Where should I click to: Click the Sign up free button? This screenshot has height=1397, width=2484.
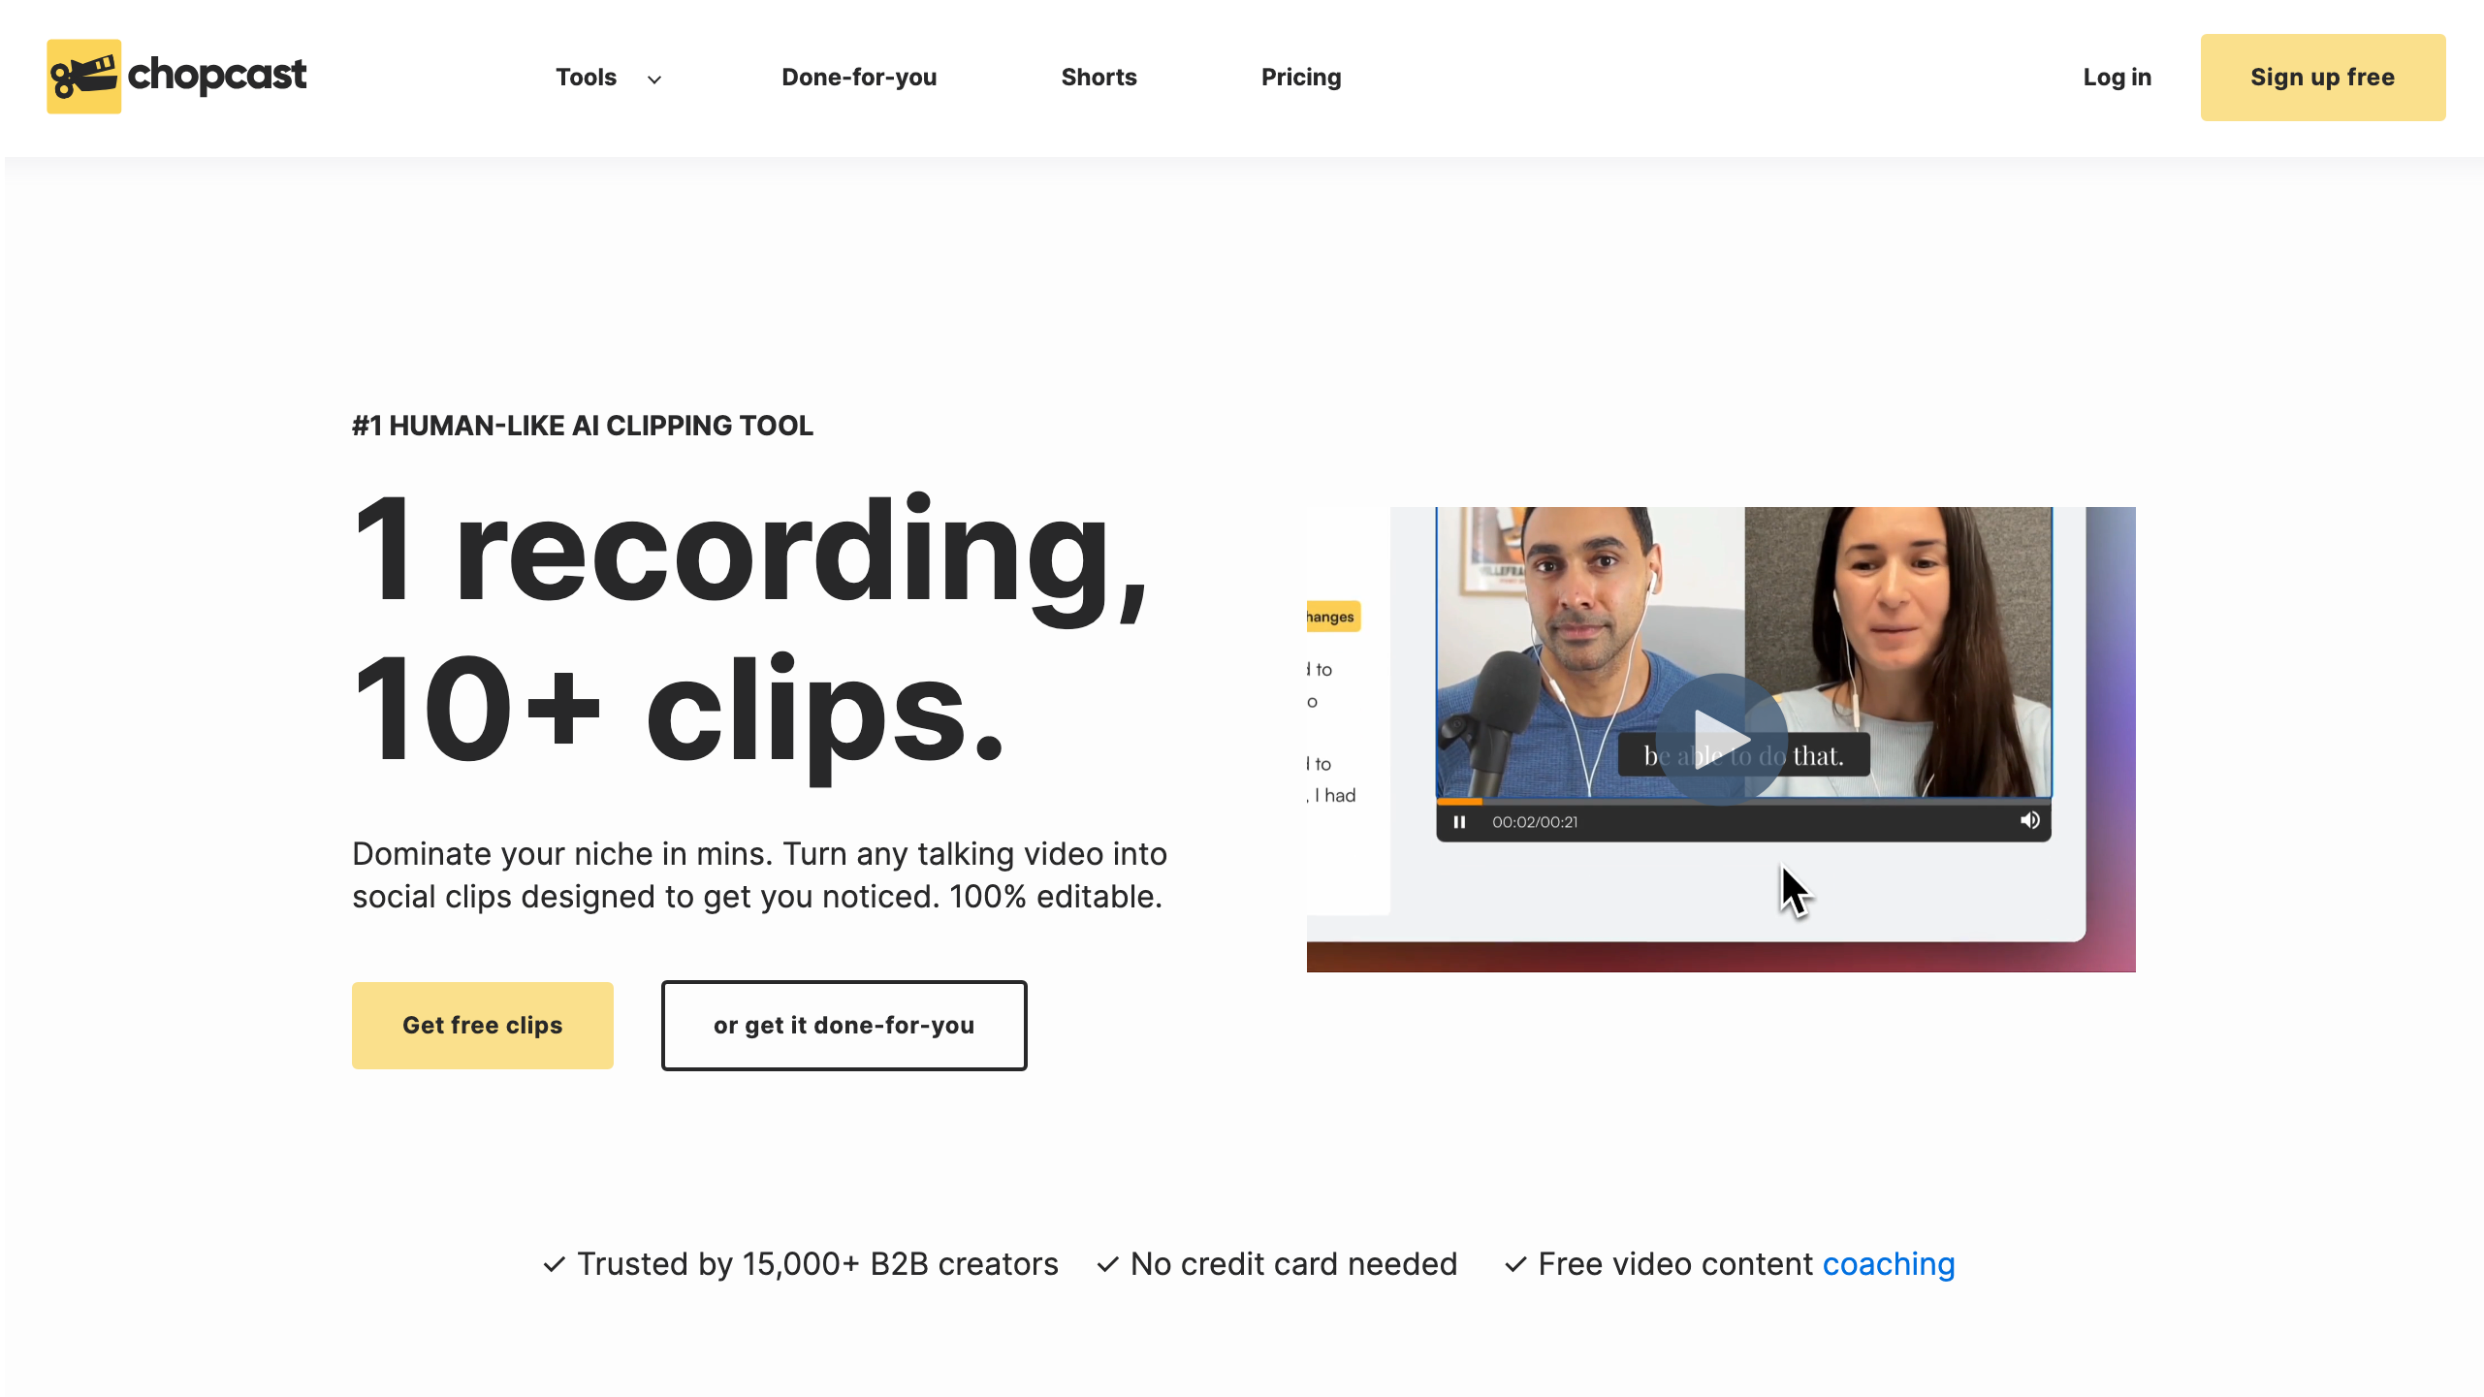pos(2322,78)
